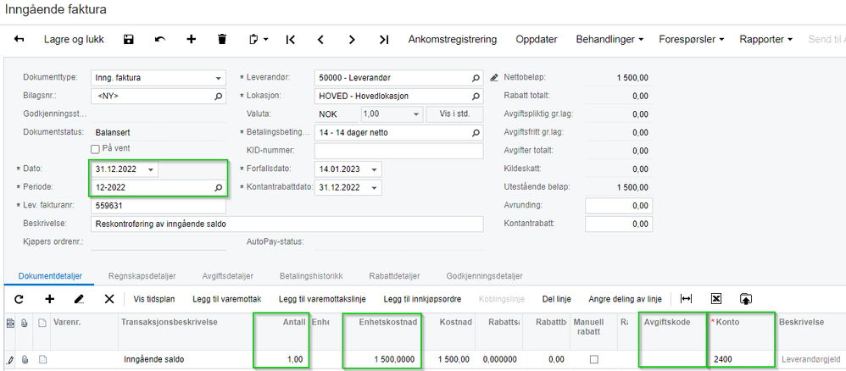Undo changes with the undo arrow
Image resolution: width=846 pixels, height=371 pixels.
pyautogui.click(x=159, y=39)
